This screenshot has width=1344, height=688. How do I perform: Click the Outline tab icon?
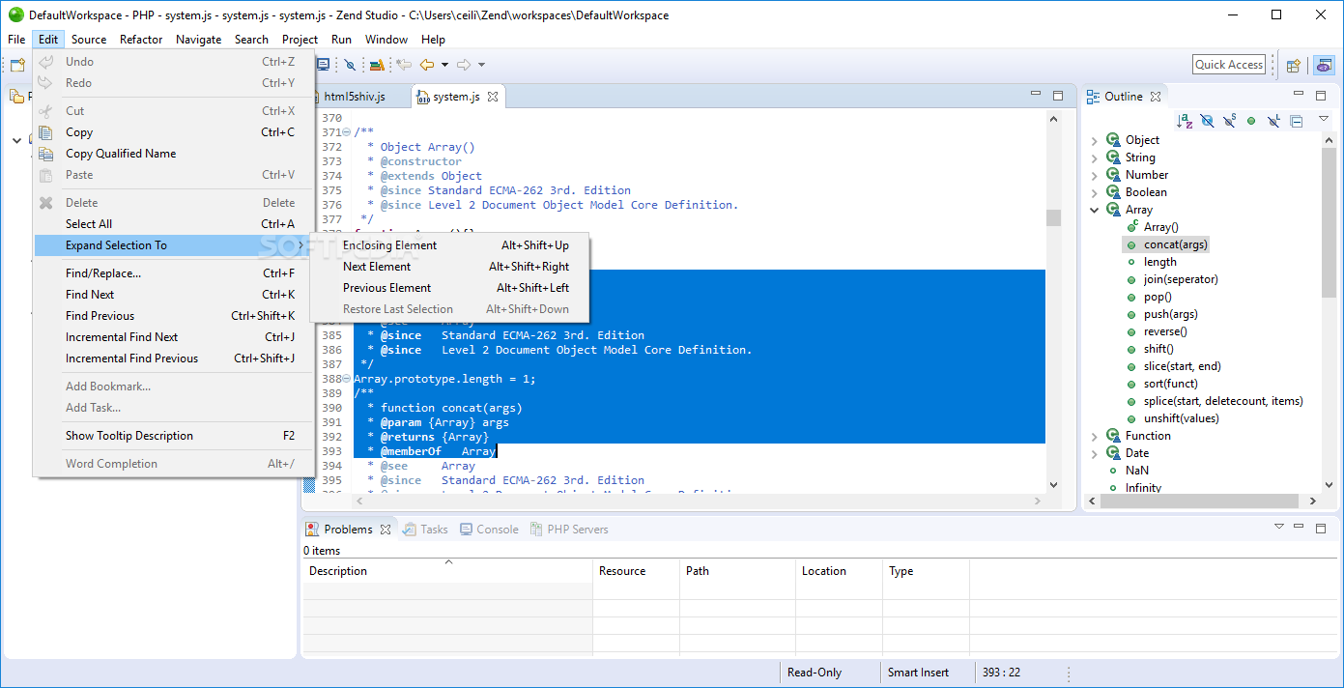coord(1093,97)
